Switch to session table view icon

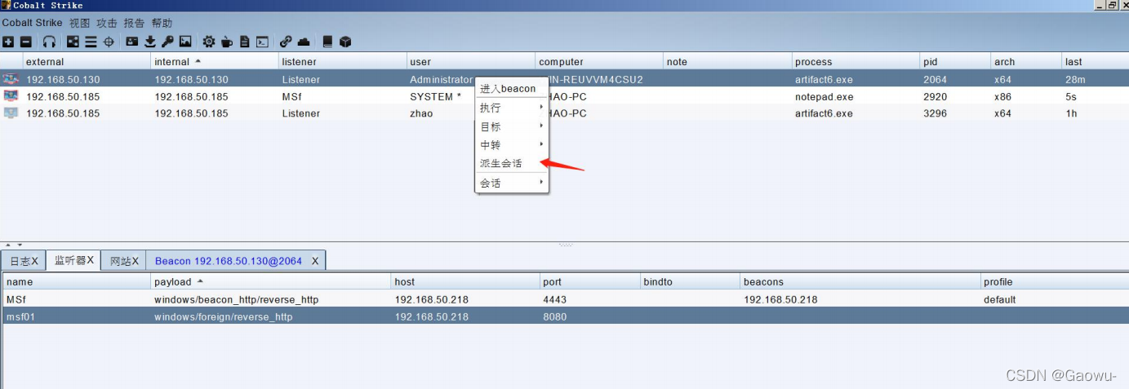tap(91, 42)
